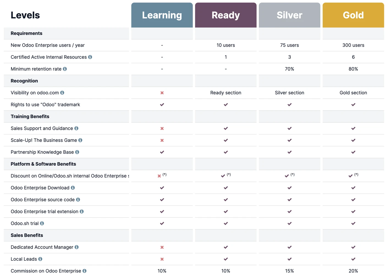Screen dimensions: 387x275
Task: Click info icon beside Odoo Enterprise Download
Action: (73, 188)
